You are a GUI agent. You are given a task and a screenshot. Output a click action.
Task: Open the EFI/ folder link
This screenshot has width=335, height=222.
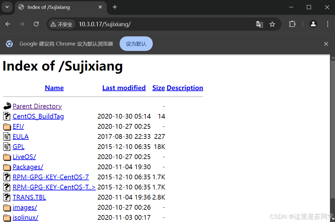pos(18,126)
